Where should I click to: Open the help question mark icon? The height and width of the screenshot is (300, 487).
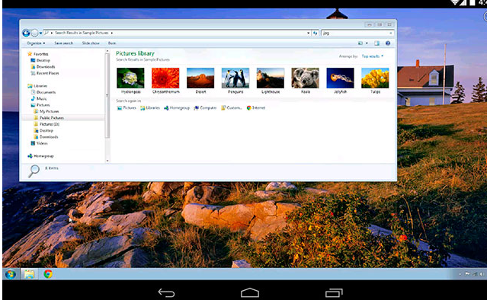388,43
